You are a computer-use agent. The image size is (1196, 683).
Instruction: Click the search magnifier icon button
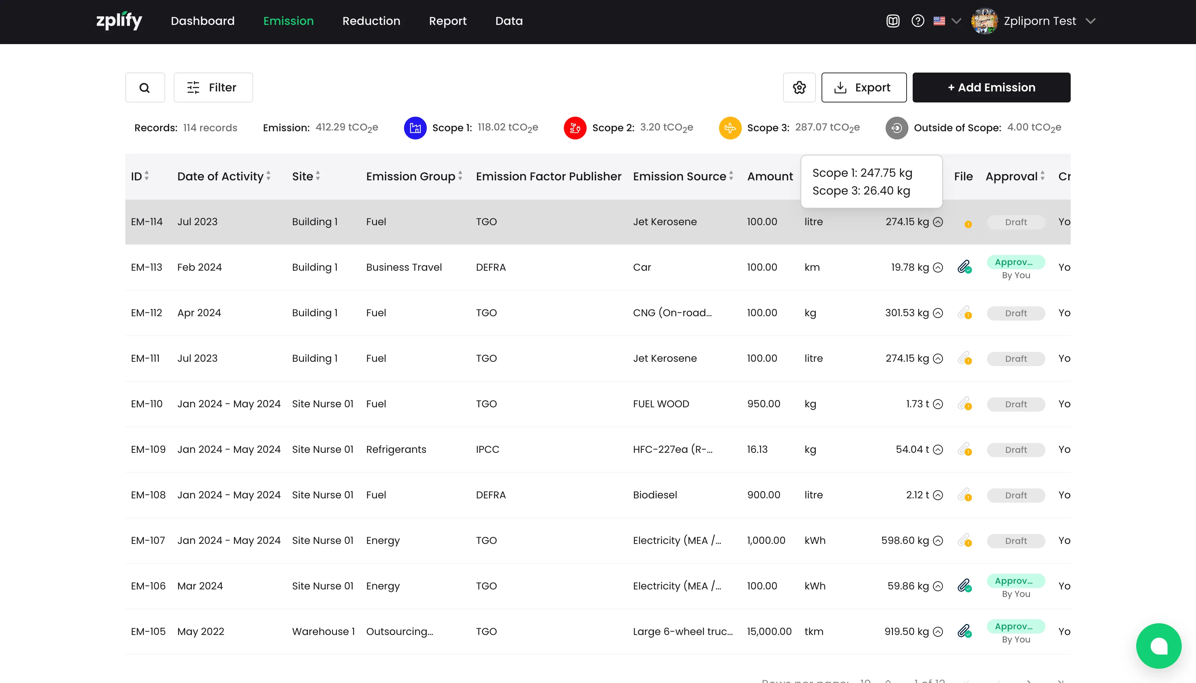[145, 88]
